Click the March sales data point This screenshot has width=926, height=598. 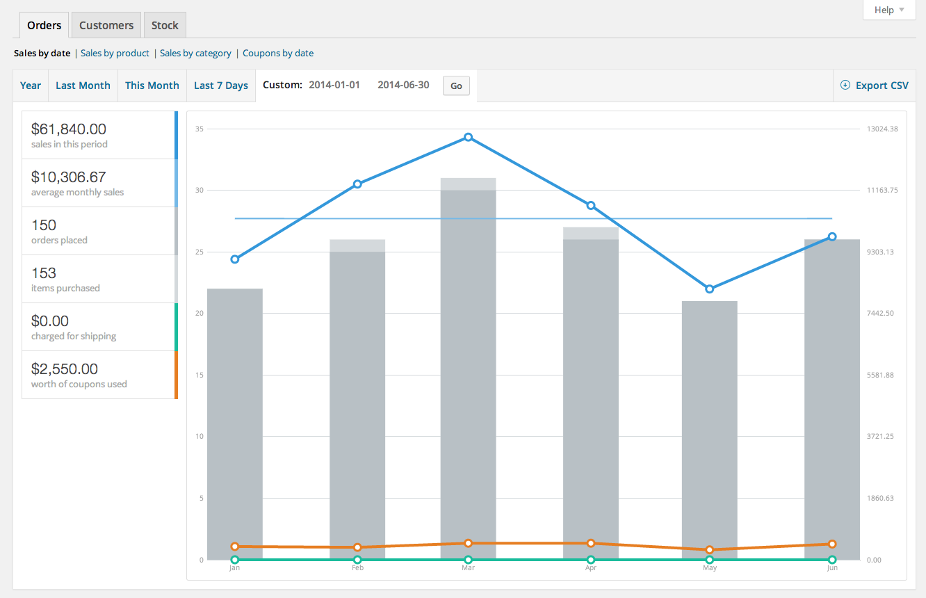coord(469,138)
